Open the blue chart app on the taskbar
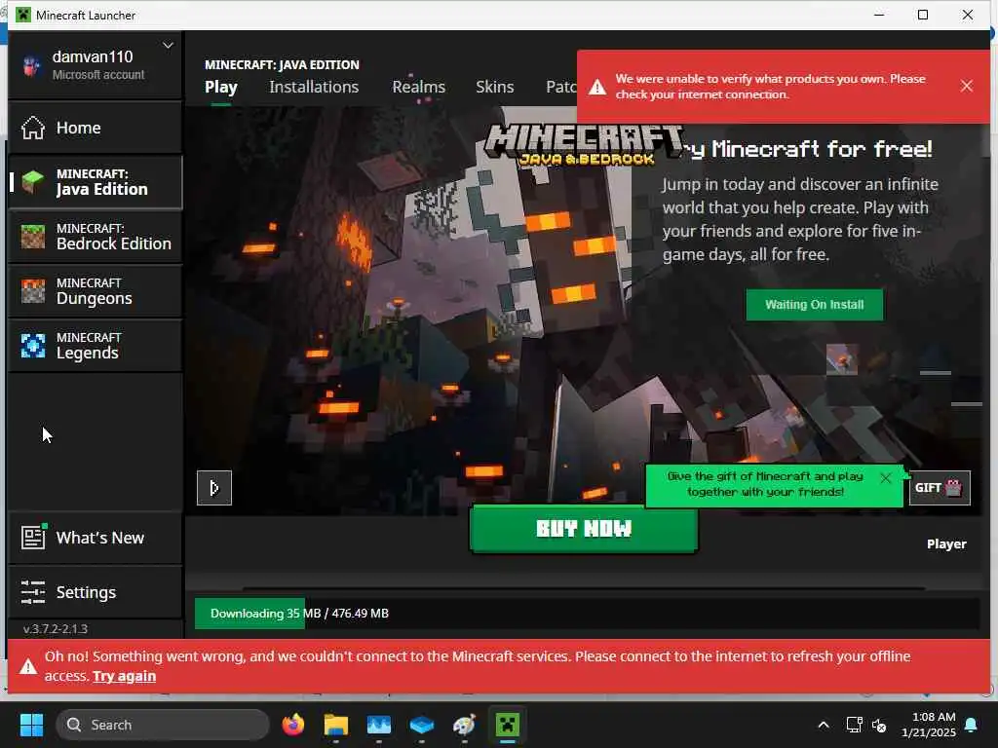The height and width of the screenshot is (748, 998). click(379, 725)
